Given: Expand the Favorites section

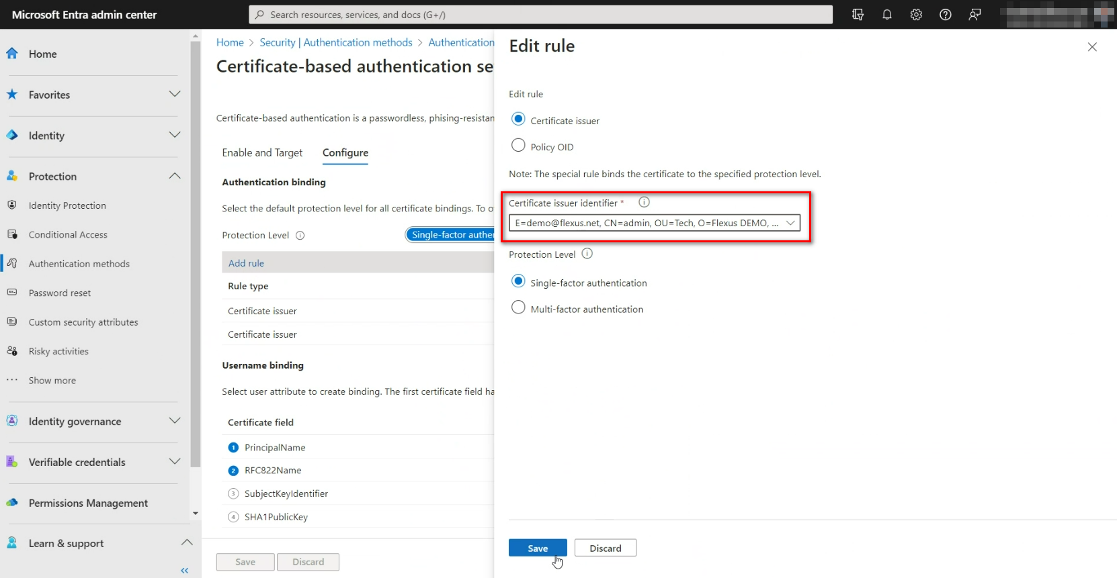Looking at the screenshot, I should (x=175, y=94).
